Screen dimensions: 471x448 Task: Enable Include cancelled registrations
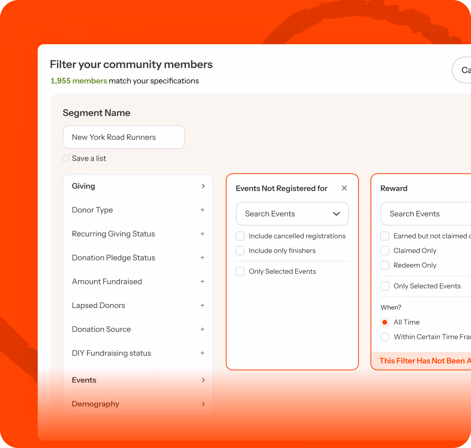point(240,236)
